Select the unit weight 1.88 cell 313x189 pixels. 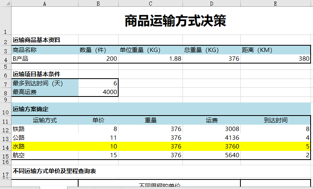(x=150, y=59)
